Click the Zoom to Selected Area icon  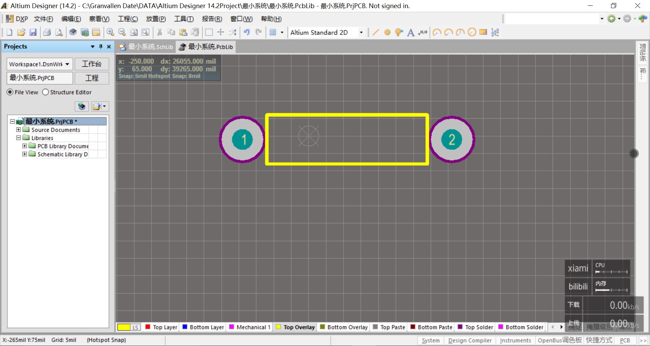point(146,32)
